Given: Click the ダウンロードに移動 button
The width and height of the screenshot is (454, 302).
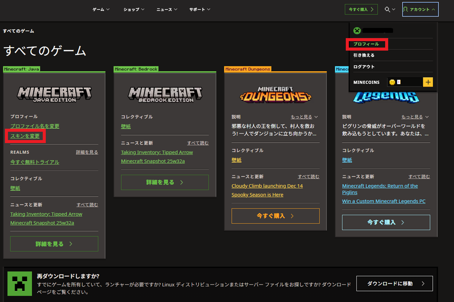Looking at the screenshot, I should [x=395, y=284].
